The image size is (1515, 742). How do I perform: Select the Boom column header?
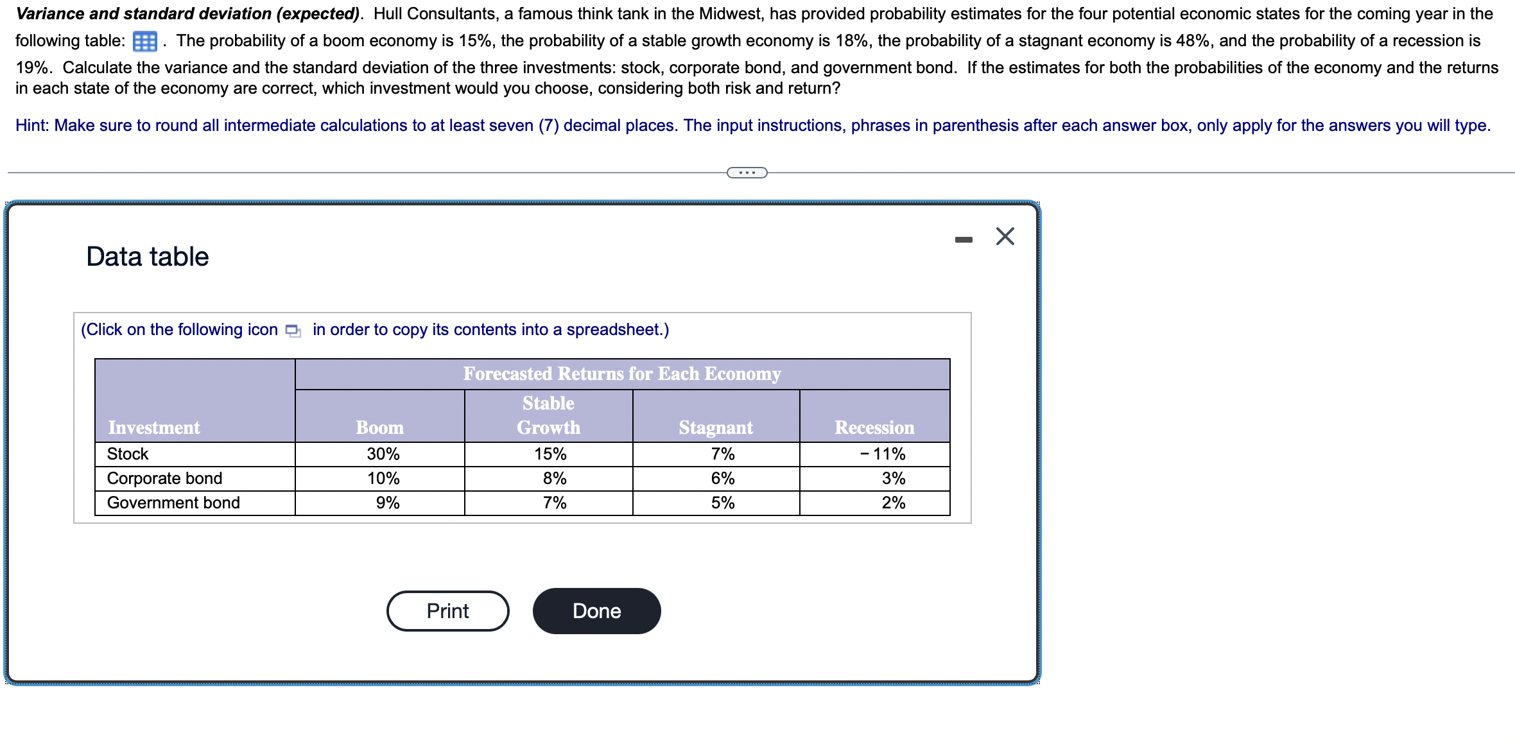coord(379,426)
